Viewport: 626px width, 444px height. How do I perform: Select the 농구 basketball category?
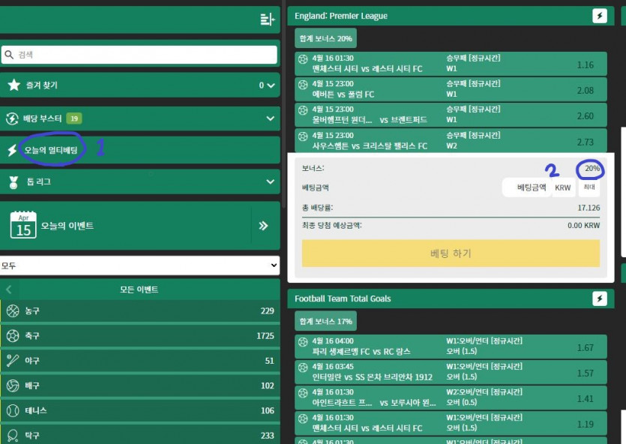(x=139, y=310)
